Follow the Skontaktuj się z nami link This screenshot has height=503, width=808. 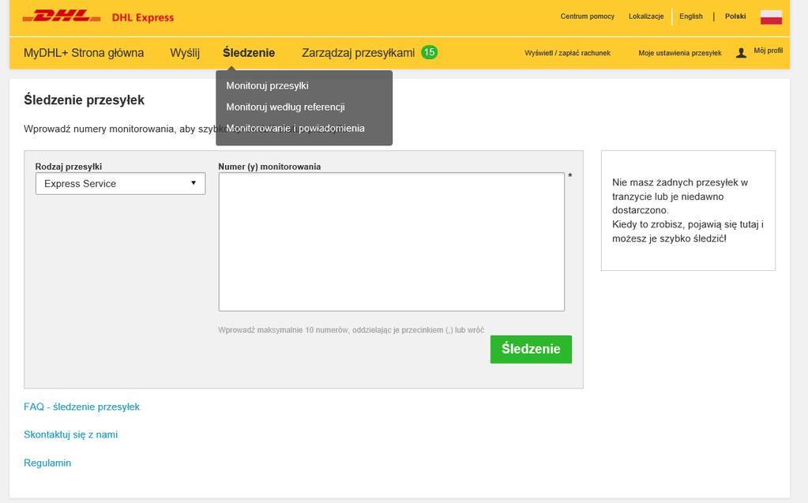click(x=70, y=434)
